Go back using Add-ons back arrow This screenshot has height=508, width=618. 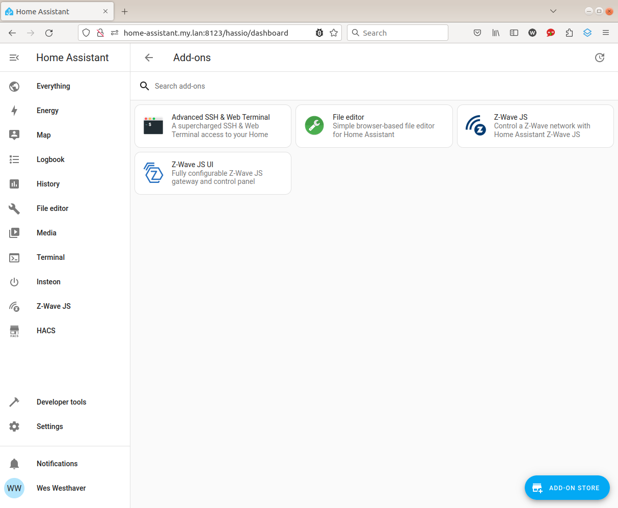point(149,58)
